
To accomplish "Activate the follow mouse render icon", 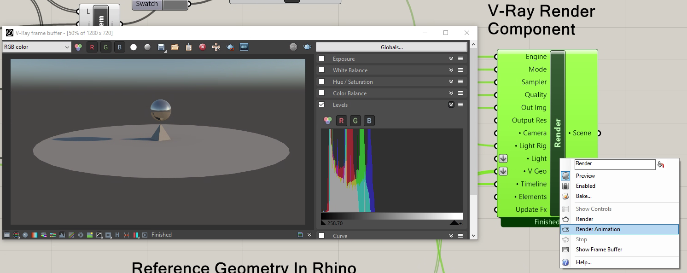I will [x=216, y=47].
